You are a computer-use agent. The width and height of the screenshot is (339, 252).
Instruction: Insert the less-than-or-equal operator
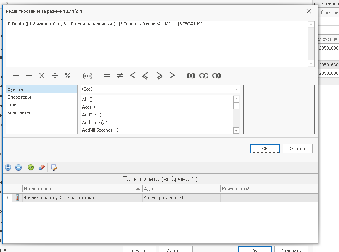point(145,76)
